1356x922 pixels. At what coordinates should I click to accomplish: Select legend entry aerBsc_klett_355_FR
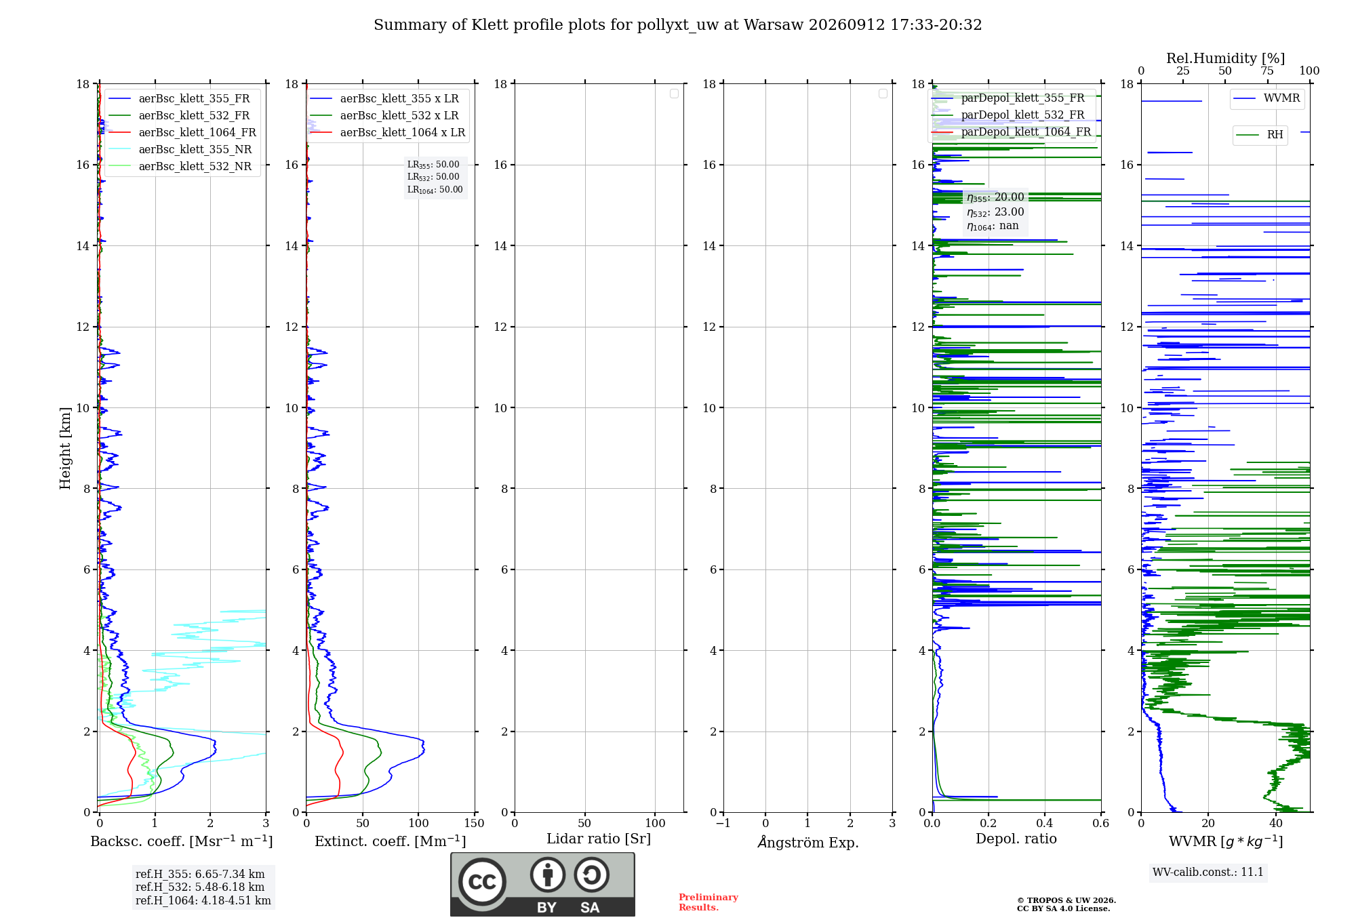(x=194, y=99)
